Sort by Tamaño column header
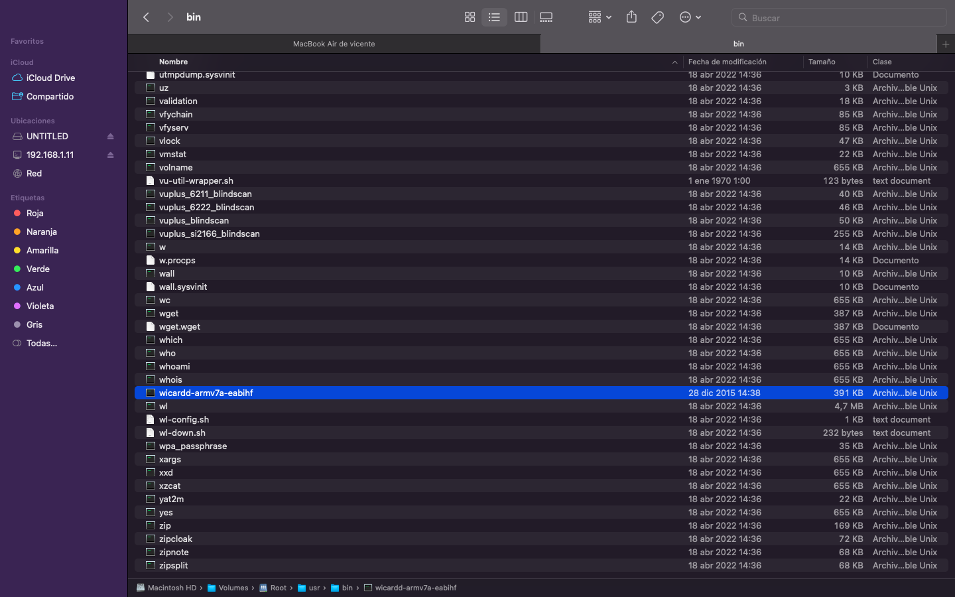The width and height of the screenshot is (955, 597). pos(822,62)
